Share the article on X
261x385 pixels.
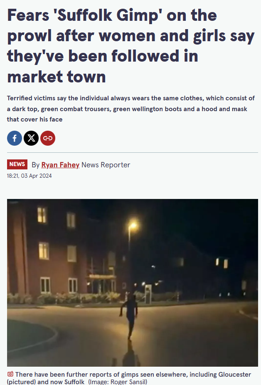click(31, 138)
